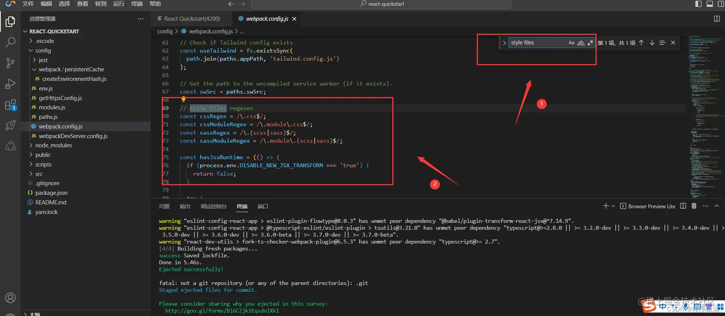The width and height of the screenshot is (725, 316).
Task: Switch to 端口 (Ports) panel tab
Action: [x=263, y=206]
